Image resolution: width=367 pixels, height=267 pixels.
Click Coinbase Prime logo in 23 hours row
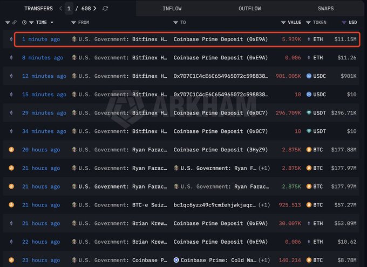(176, 260)
